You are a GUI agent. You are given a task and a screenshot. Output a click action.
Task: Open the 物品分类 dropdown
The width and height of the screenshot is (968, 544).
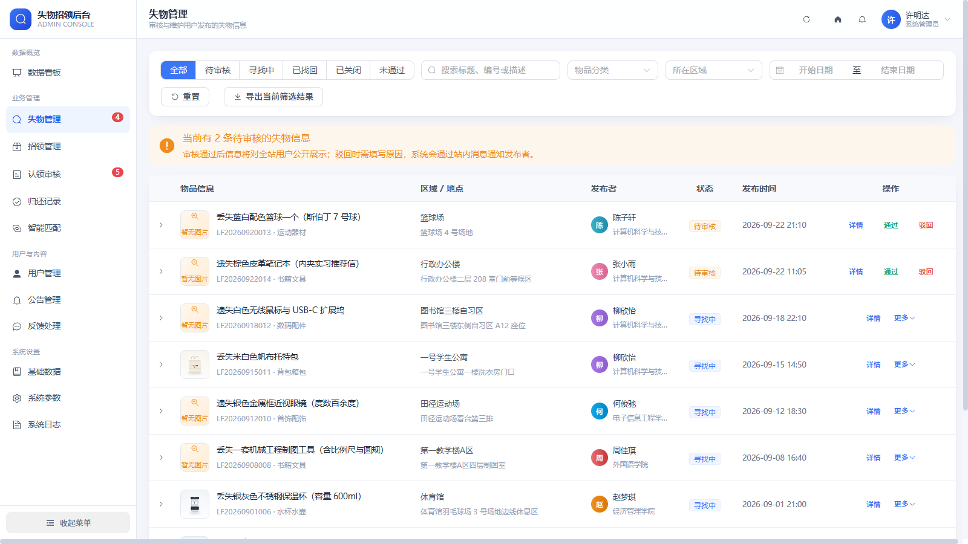click(612, 70)
